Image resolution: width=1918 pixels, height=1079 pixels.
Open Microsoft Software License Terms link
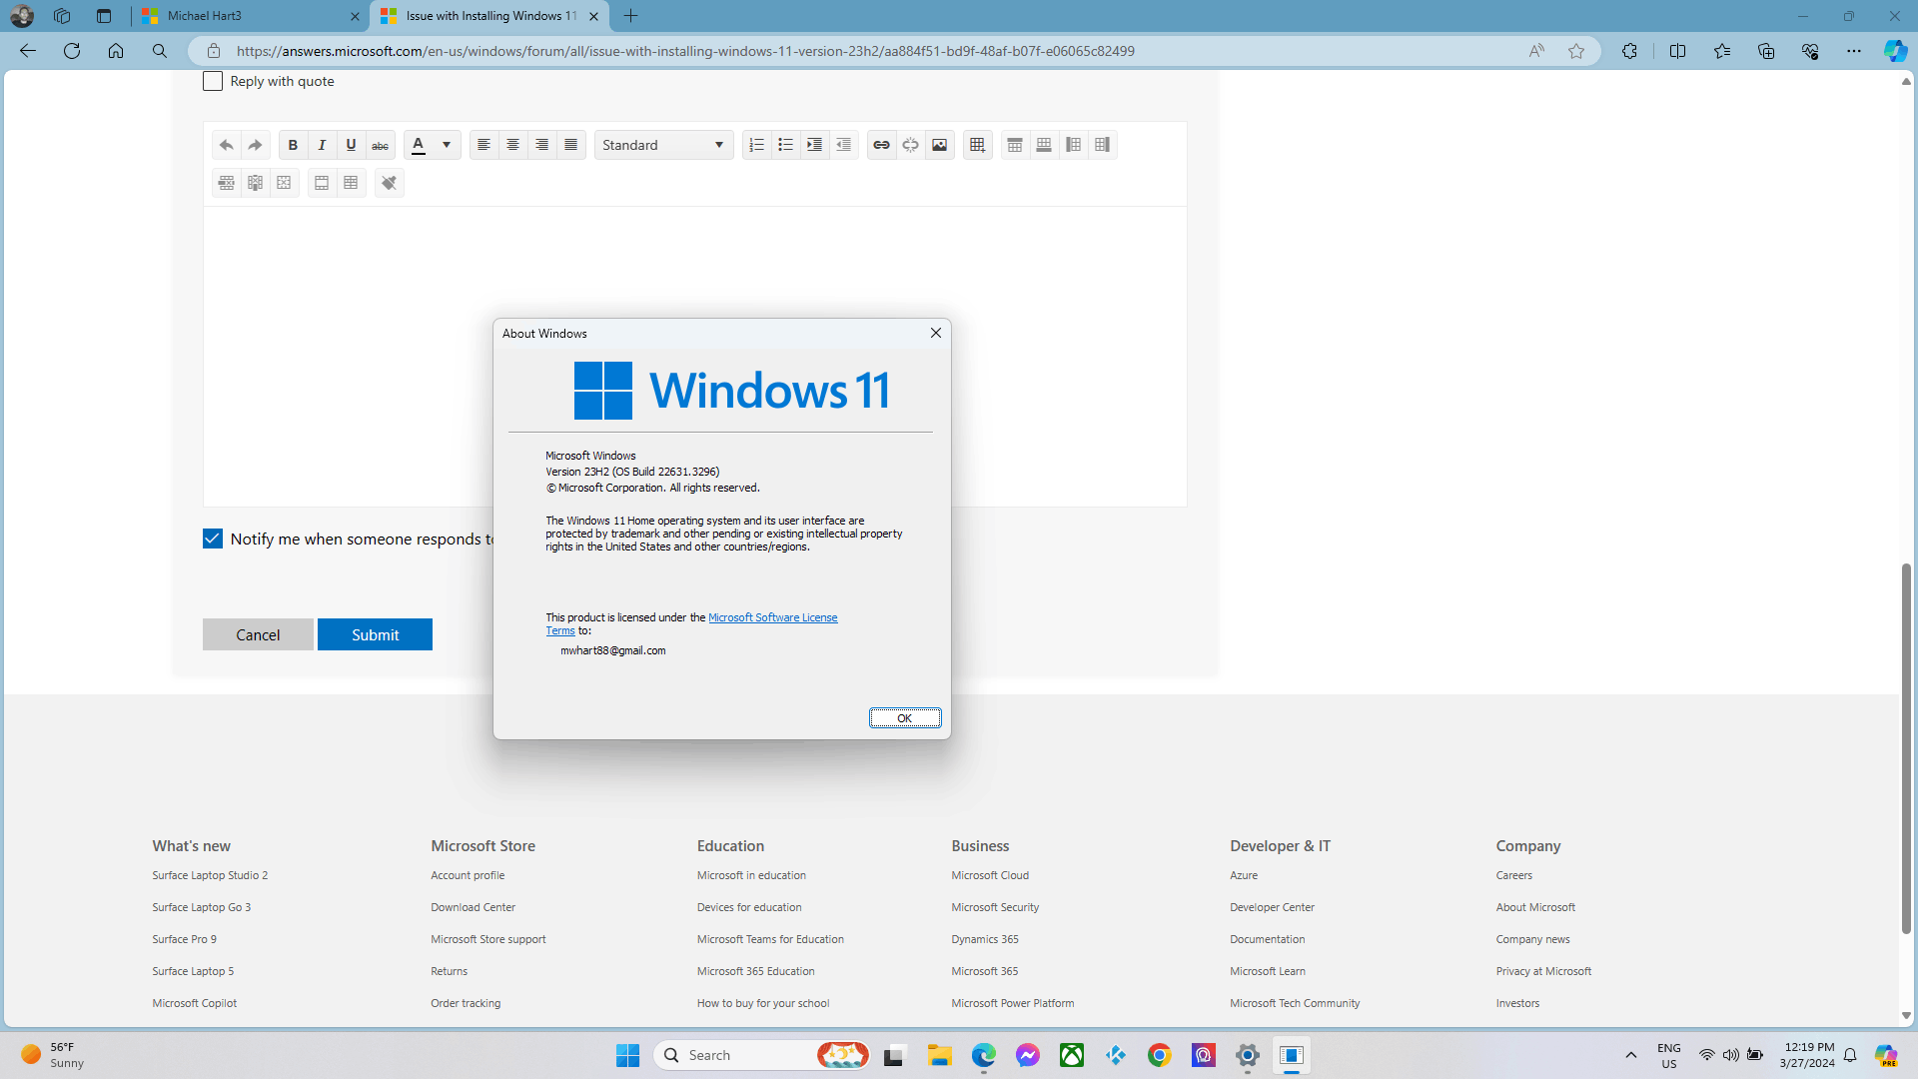tap(772, 617)
